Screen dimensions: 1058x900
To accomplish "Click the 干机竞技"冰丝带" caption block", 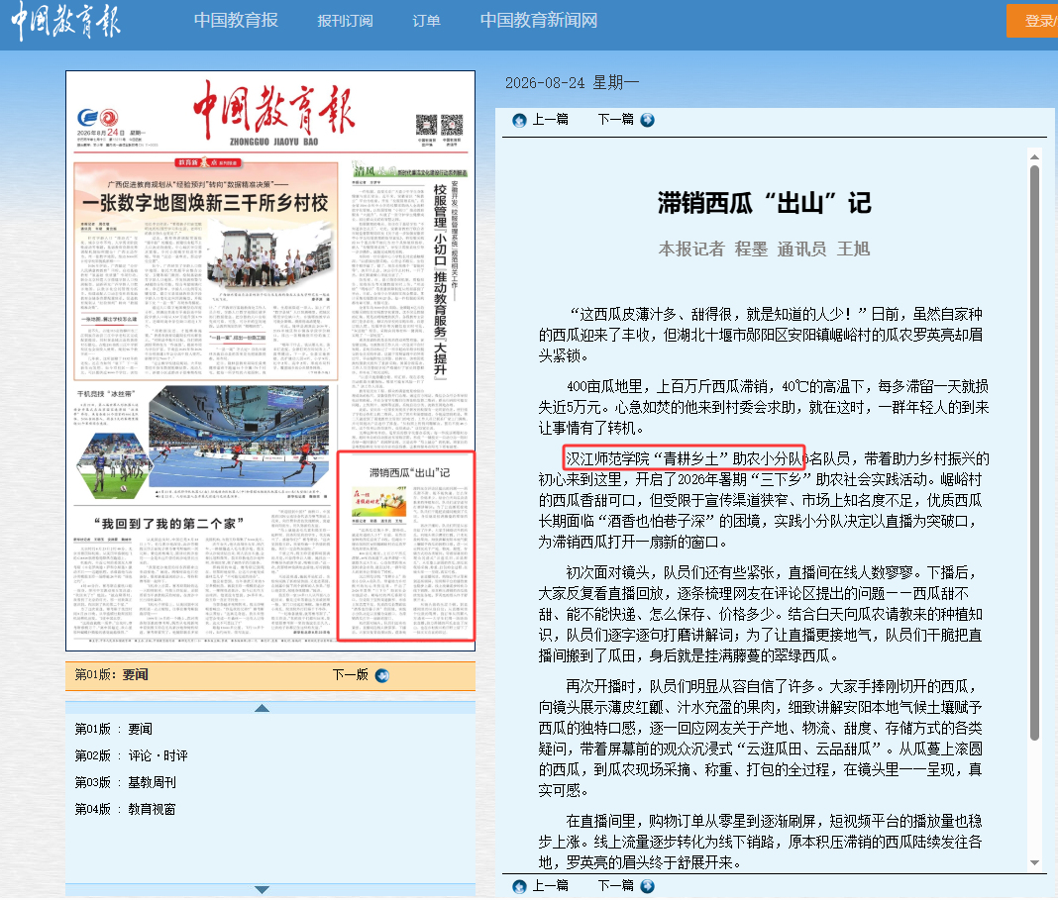I will (106, 394).
